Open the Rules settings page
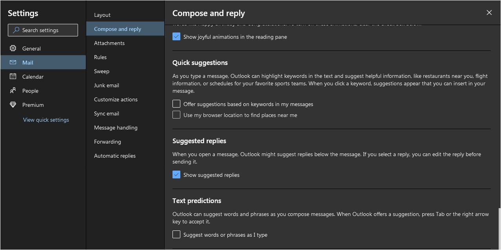 [x=100, y=57]
